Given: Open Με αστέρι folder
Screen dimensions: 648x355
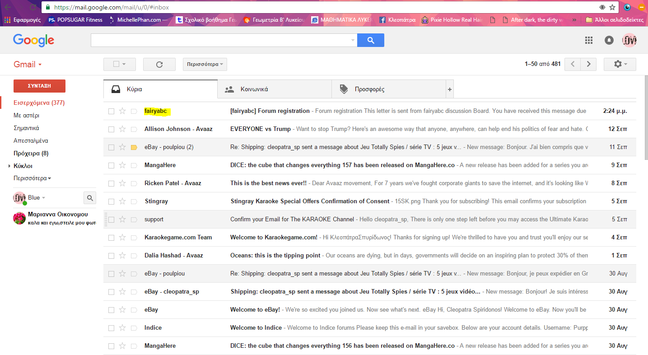Looking at the screenshot, I should click(26, 115).
